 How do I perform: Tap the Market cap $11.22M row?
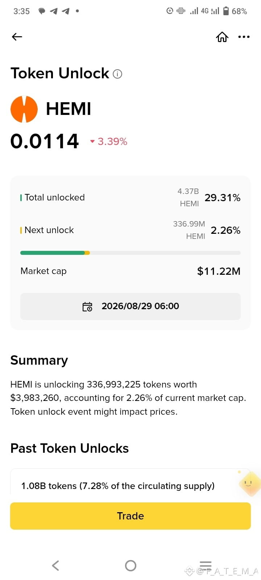point(130,271)
